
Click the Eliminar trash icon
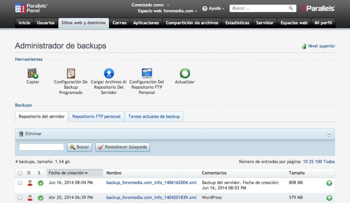coord(21,134)
